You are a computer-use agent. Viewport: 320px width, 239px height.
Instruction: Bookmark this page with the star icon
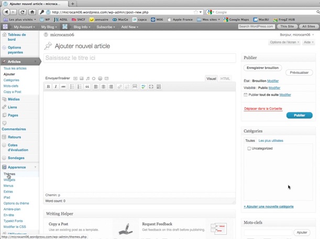[x=196, y=12]
